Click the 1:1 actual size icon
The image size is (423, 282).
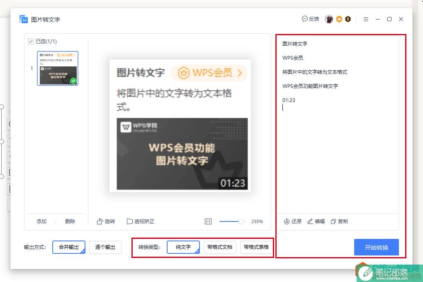pos(208,221)
